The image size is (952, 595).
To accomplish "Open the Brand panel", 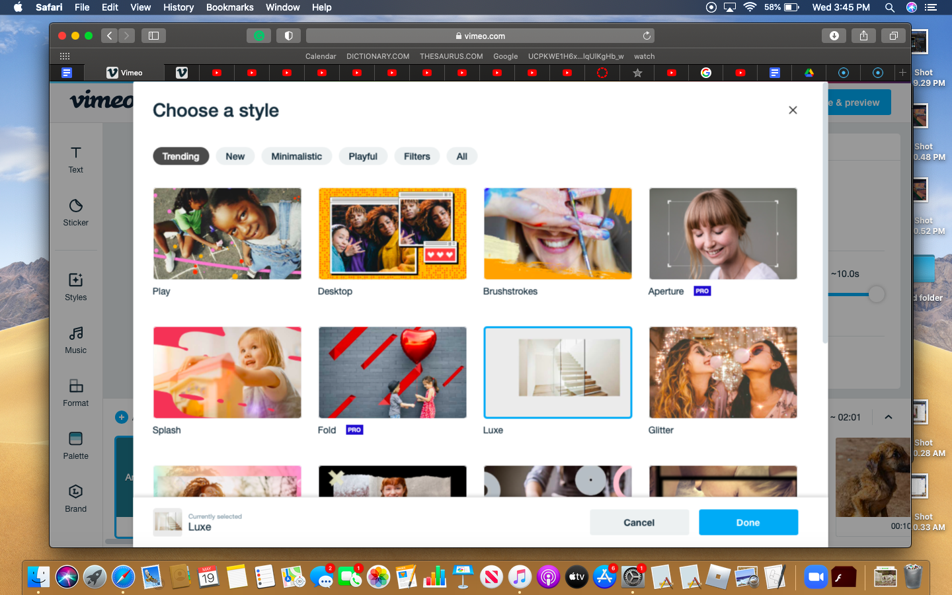I will tap(75, 498).
